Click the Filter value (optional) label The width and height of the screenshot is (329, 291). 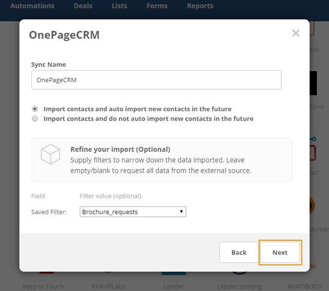click(x=111, y=196)
